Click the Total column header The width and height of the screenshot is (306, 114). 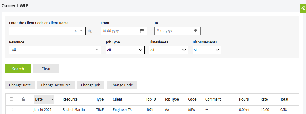point(284,99)
